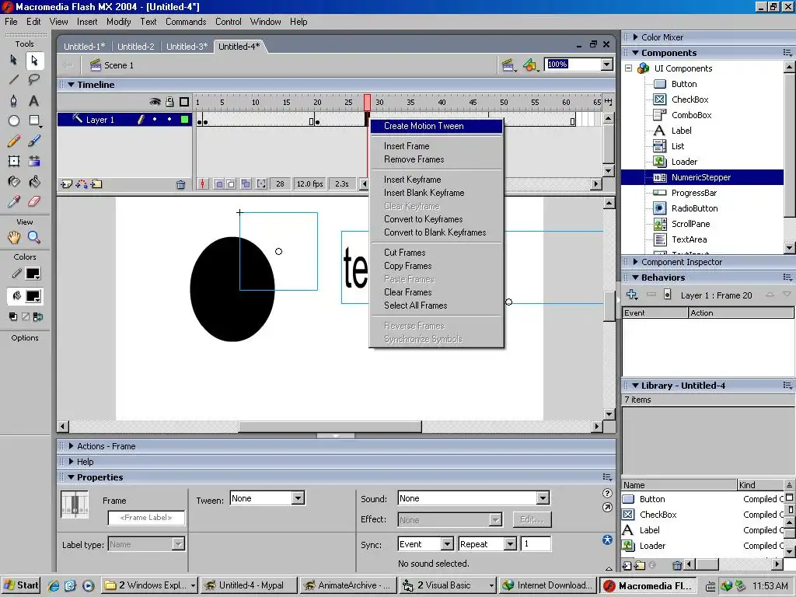Screen dimensions: 796x597
Task: Select the Hand tool
Action: pyautogui.click(x=14, y=237)
